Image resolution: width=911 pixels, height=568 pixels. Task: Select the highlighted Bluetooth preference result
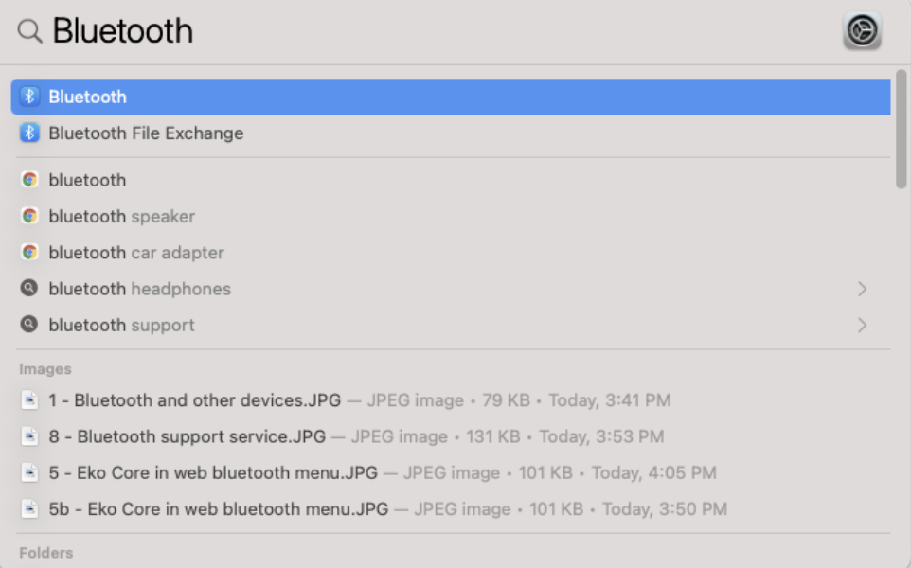click(451, 97)
